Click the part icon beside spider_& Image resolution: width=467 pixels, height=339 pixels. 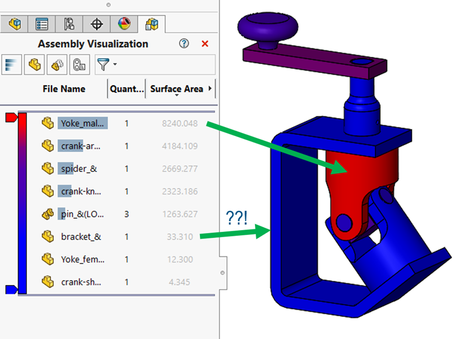pyautogui.click(x=47, y=168)
